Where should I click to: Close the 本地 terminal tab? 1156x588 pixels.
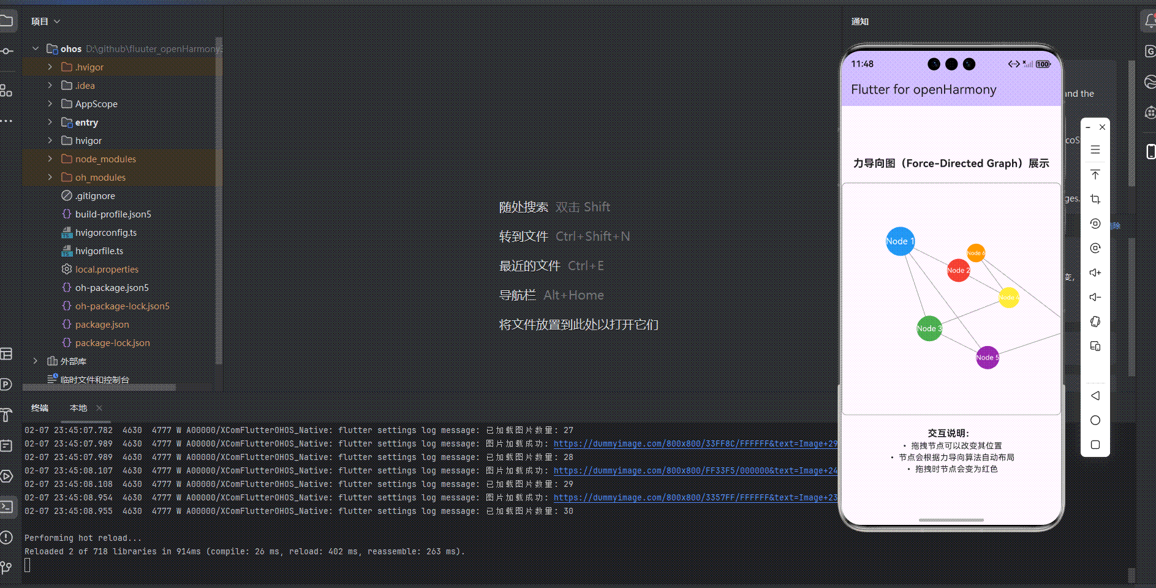[x=99, y=408]
